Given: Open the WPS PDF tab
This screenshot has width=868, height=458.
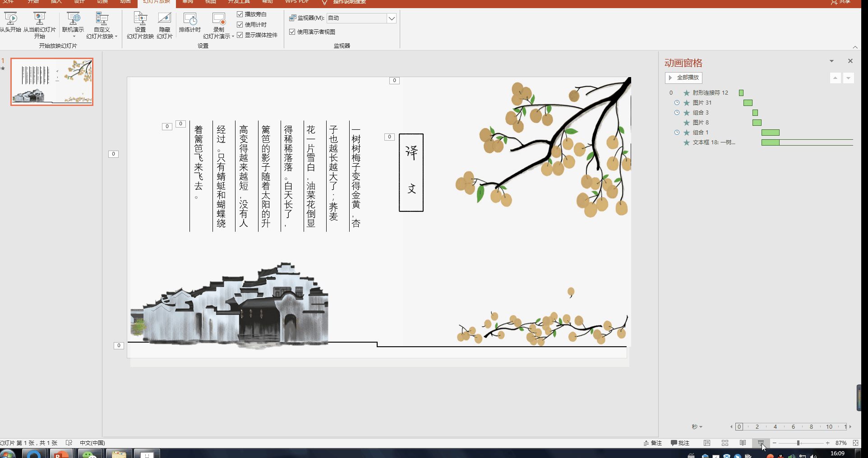Looking at the screenshot, I should (296, 2).
